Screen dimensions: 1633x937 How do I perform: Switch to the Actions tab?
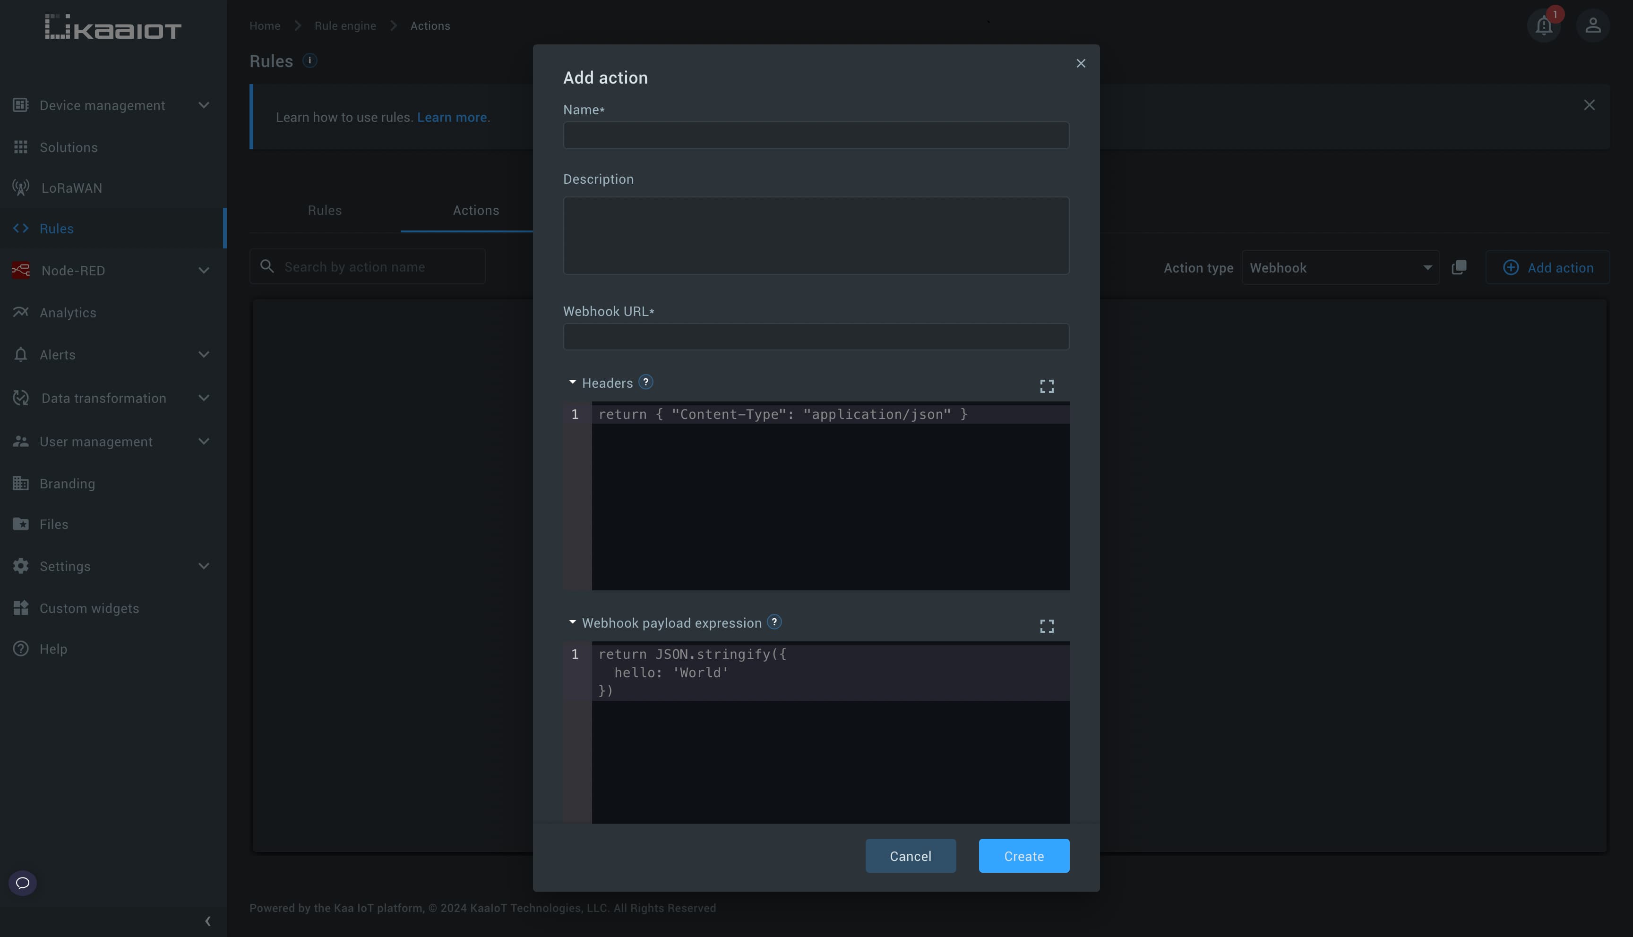pos(476,211)
